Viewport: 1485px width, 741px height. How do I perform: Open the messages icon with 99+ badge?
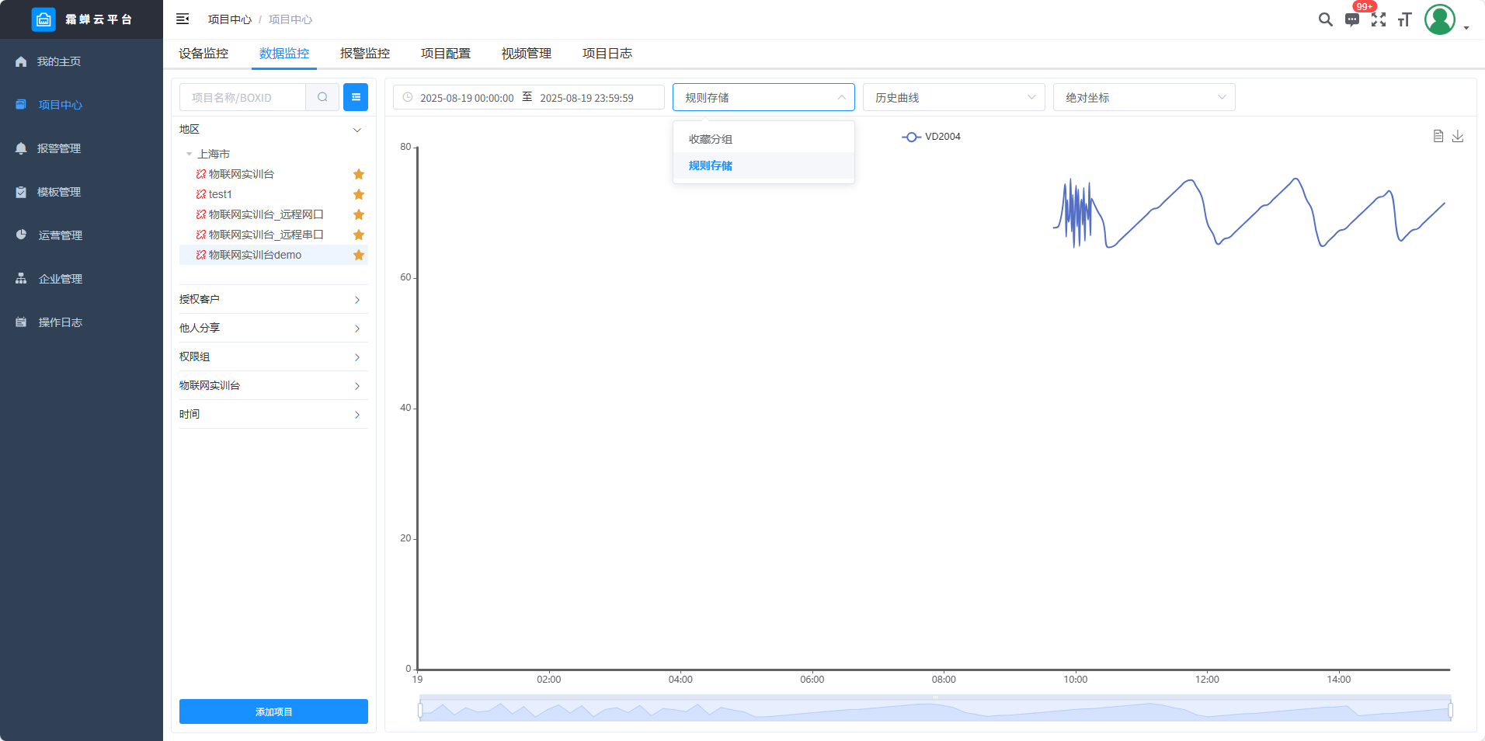pyautogui.click(x=1352, y=20)
